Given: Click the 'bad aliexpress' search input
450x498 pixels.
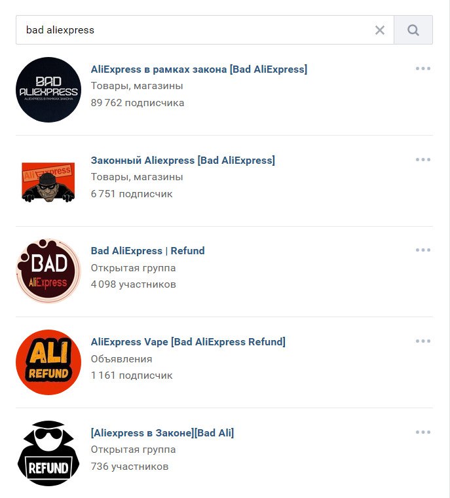Looking at the screenshot, I should click(x=197, y=30).
